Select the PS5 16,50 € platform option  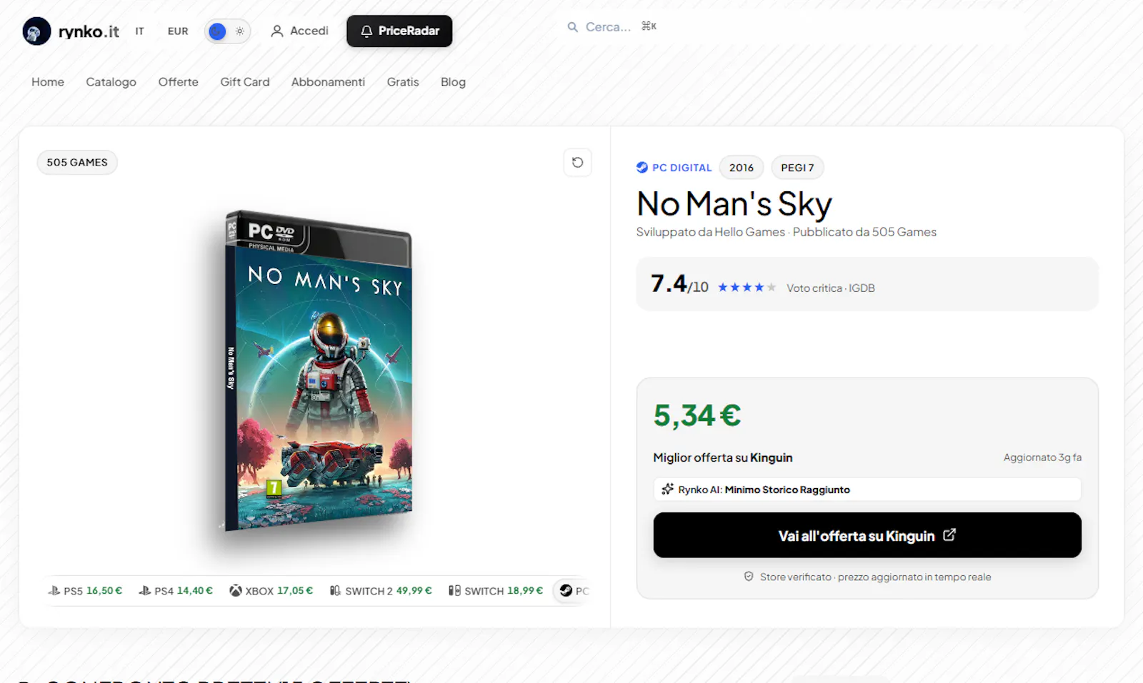85,591
